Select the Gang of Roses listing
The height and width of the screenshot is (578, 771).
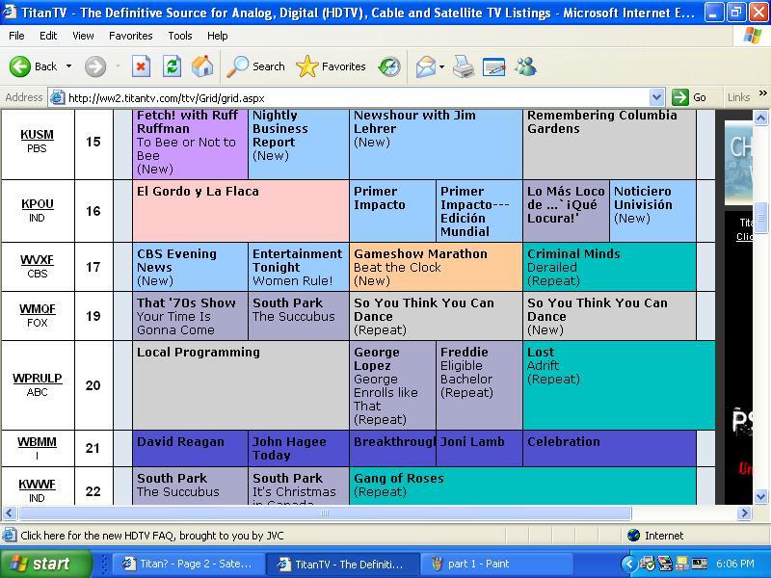click(x=522, y=486)
